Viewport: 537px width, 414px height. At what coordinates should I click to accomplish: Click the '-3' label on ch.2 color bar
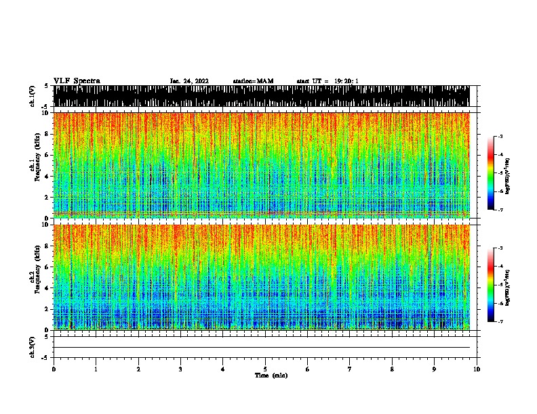click(500, 248)
